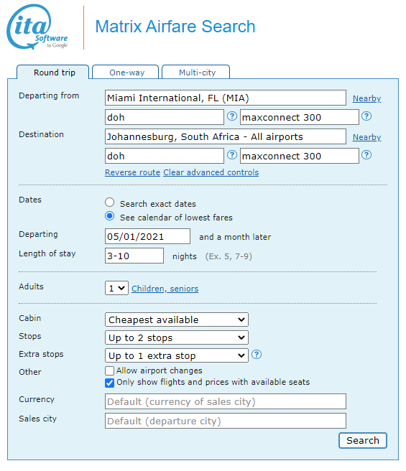Click the Departing date input field
The image size is (406, 471).
click(x=147, y=236)
